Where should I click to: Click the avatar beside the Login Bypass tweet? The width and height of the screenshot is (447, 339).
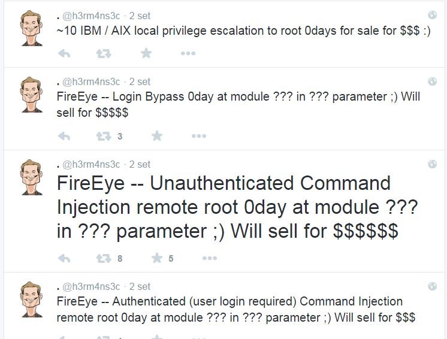31,94
